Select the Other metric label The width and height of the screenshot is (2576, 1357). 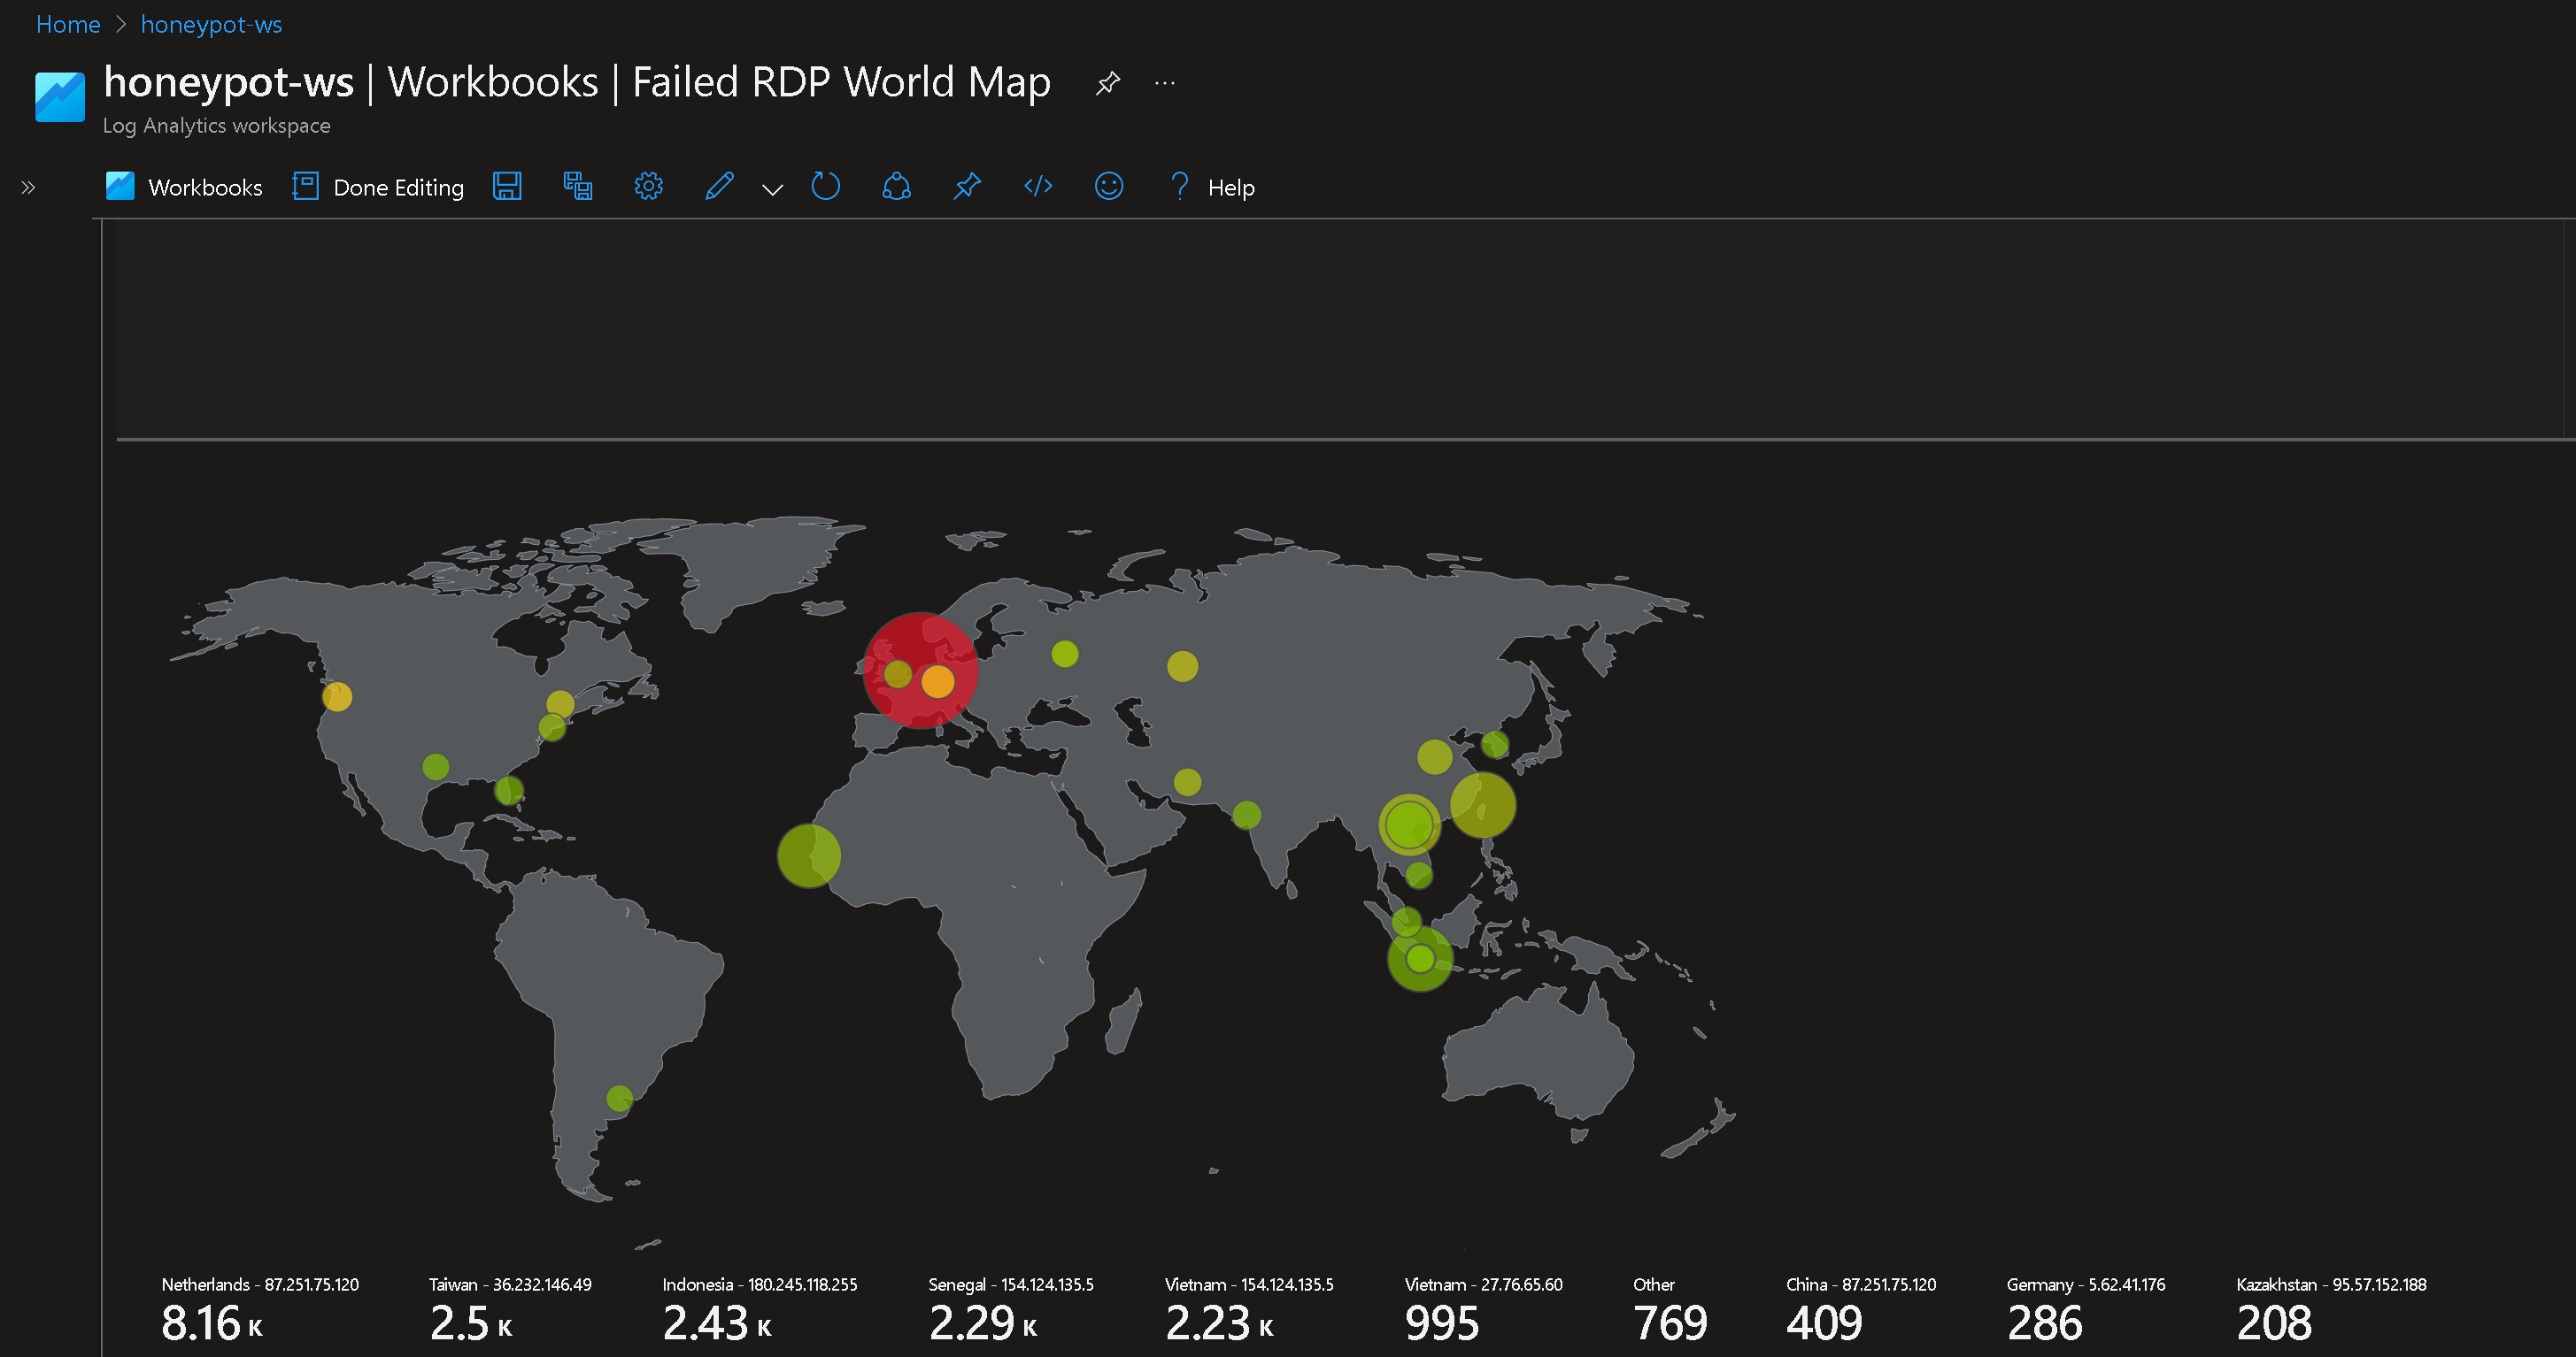1654,1284
